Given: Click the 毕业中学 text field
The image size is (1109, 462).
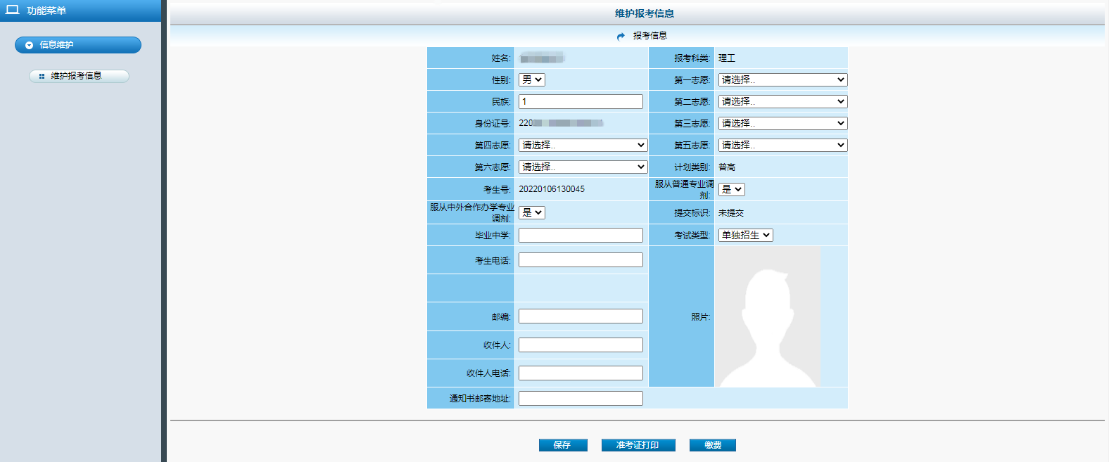Looking at the screenshot, I should click(x=581, y=236).
